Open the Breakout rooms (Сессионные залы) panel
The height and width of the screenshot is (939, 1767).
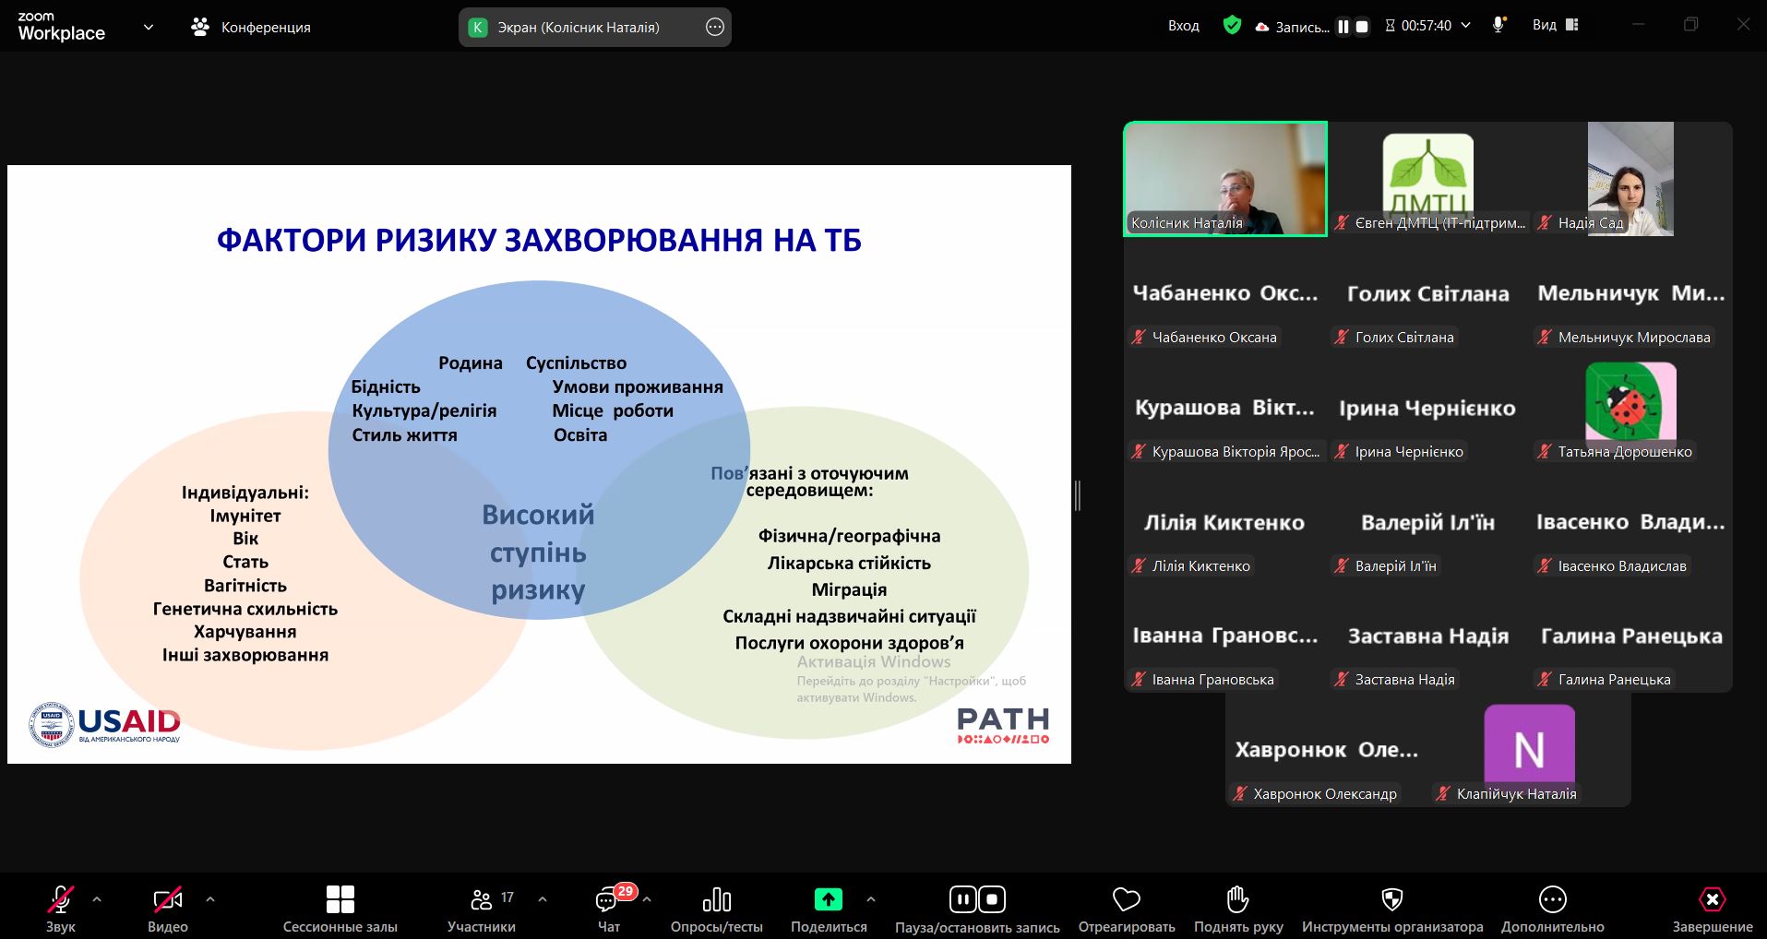(340, 909)
